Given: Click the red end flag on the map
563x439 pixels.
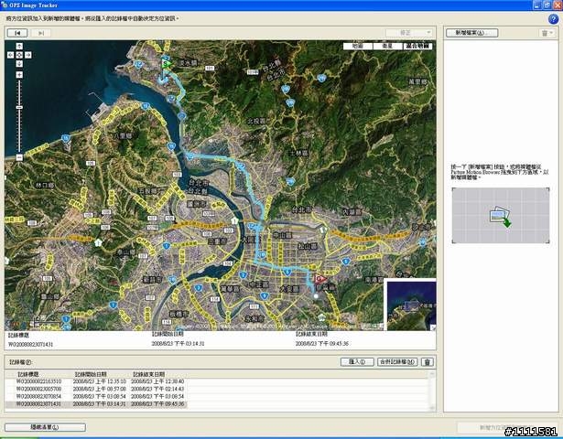Looking at the screenshot, I should click(319, 278).
